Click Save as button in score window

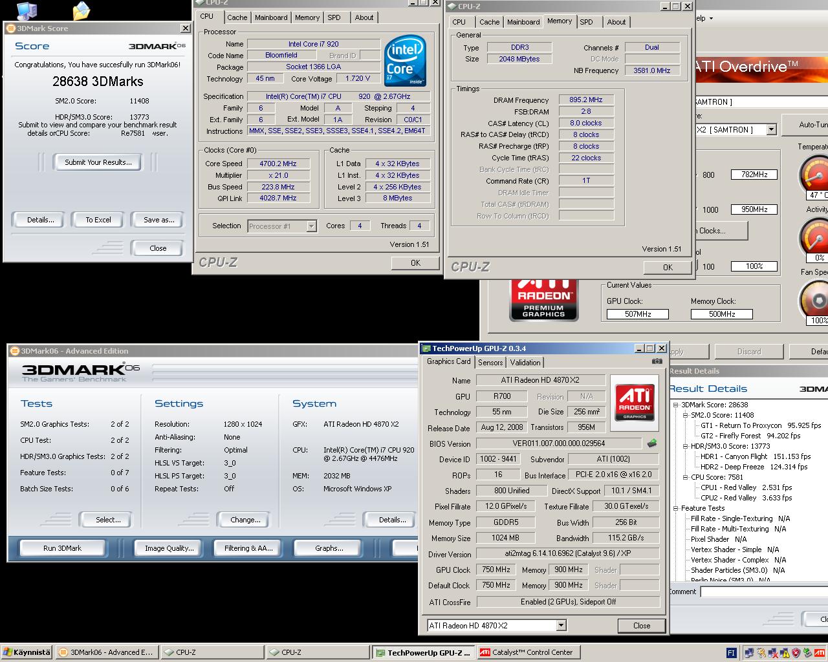[x=158, y=220]
